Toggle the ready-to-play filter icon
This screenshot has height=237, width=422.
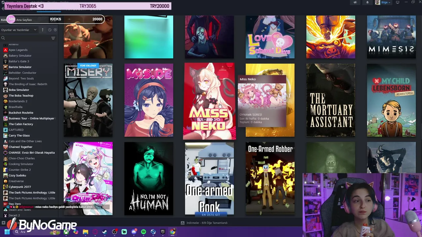(x=55, y=30)
